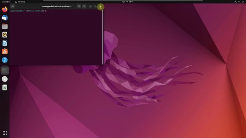246x138 pixels.
Task: Open the Trash from the dock
Action: pyautogui.click(x=5, y=87)
